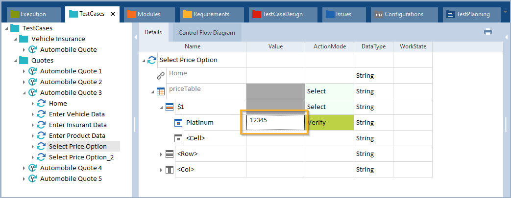Click the Automobile Quote 1 test case icon

(x=33, y=71)
